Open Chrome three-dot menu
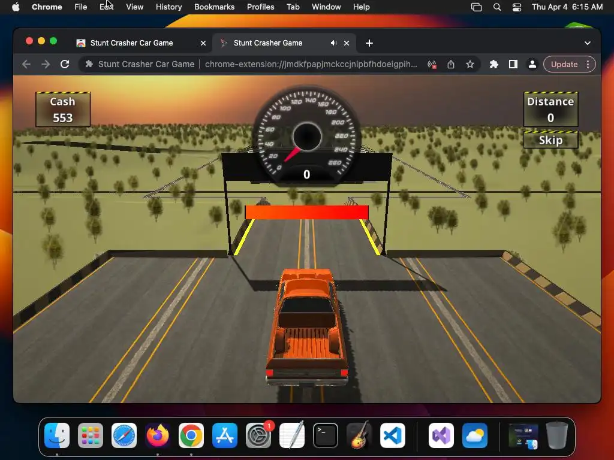The image size is (614, 460). (588, 64)
